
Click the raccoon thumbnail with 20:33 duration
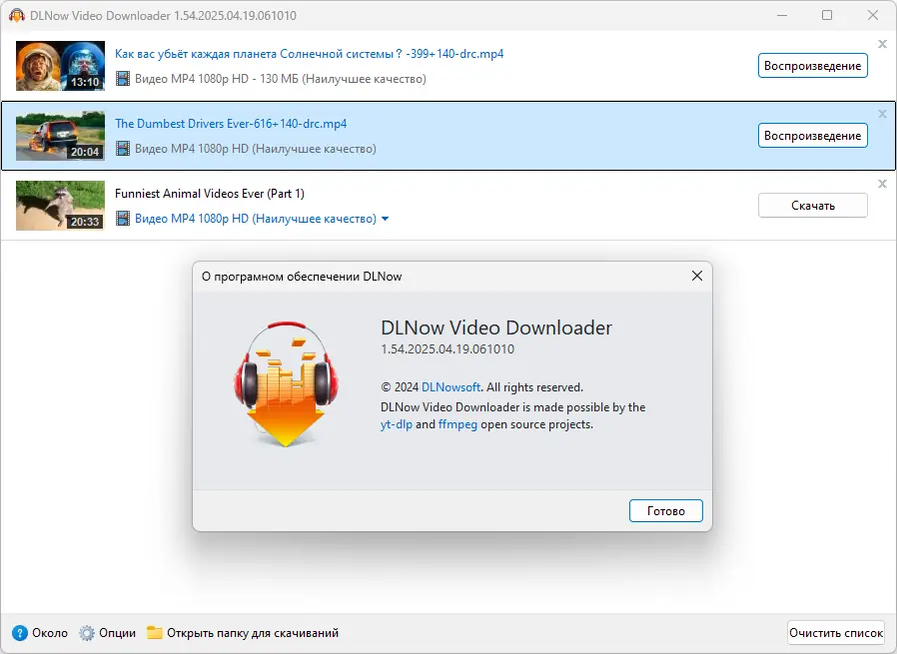[60, 206]
